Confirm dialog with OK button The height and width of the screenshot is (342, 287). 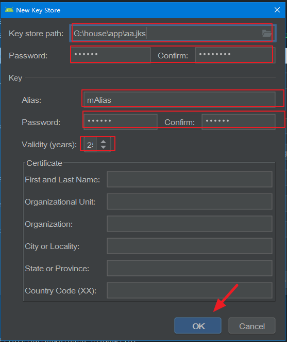point(198,326)
